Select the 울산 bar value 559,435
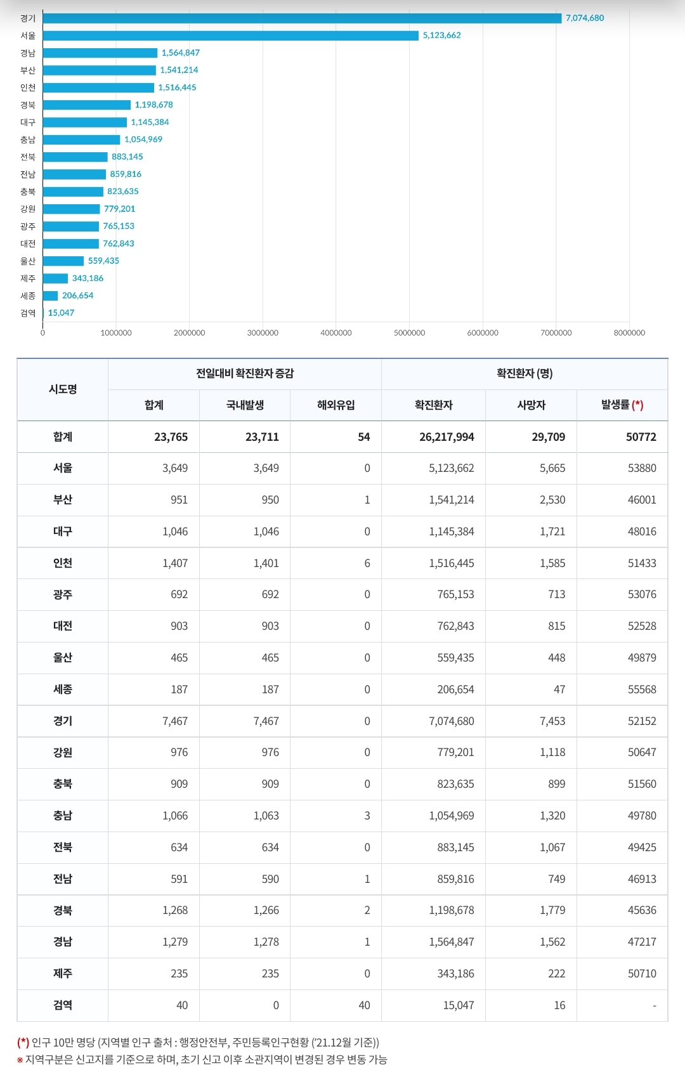This screenshot has height=1070, width=685. point(103,261)
